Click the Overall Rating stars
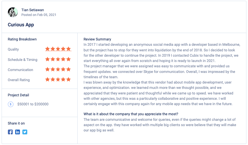Viewport: 248px width, 145px height. point(58,80)
